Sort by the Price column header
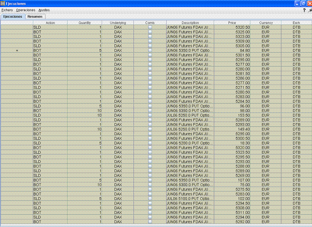The image size is (312, 227). pyautogui.click(x=232, y=23)
